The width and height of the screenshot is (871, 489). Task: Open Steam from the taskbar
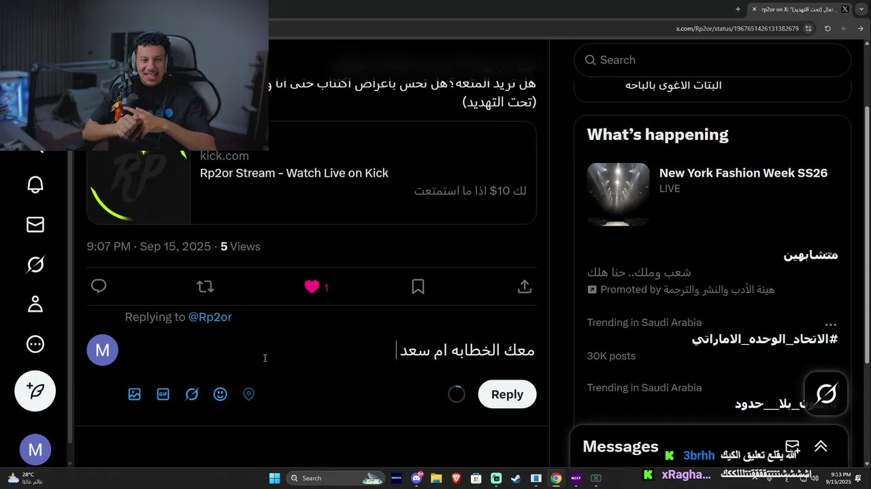[516, 478]
